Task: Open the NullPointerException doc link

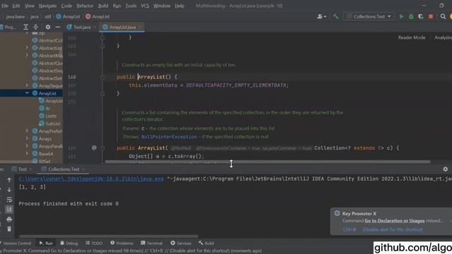Action: tap(169, 137)
